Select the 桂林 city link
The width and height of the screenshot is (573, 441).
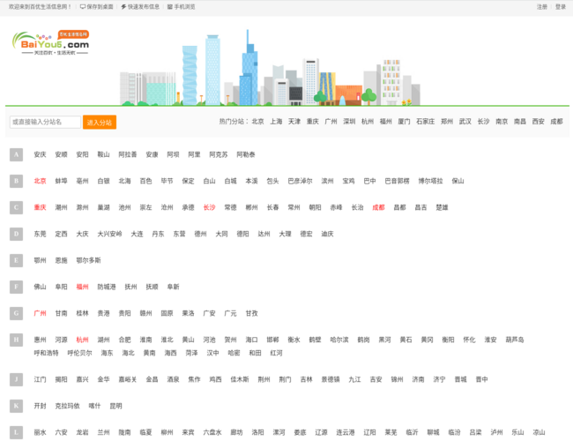click(x=82, y=313)
